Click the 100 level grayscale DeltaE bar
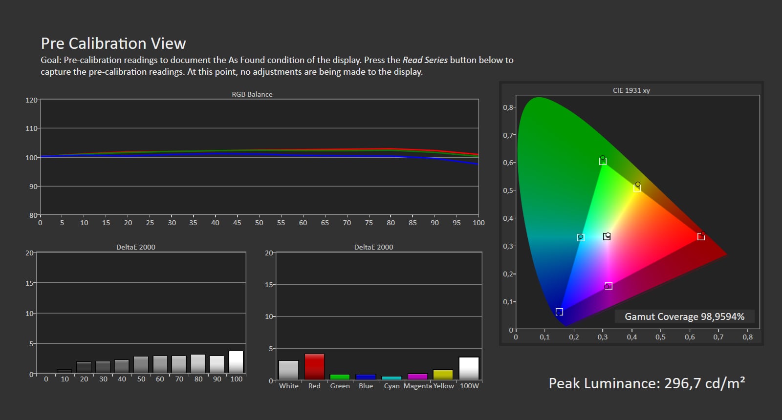This screenshot has width=782, height=420. (236, 362)
